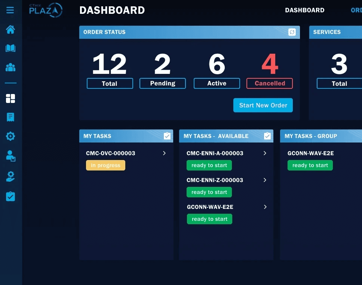Open the clipboard check tasks icon in sidebar
362x285 pixels.
10,196
